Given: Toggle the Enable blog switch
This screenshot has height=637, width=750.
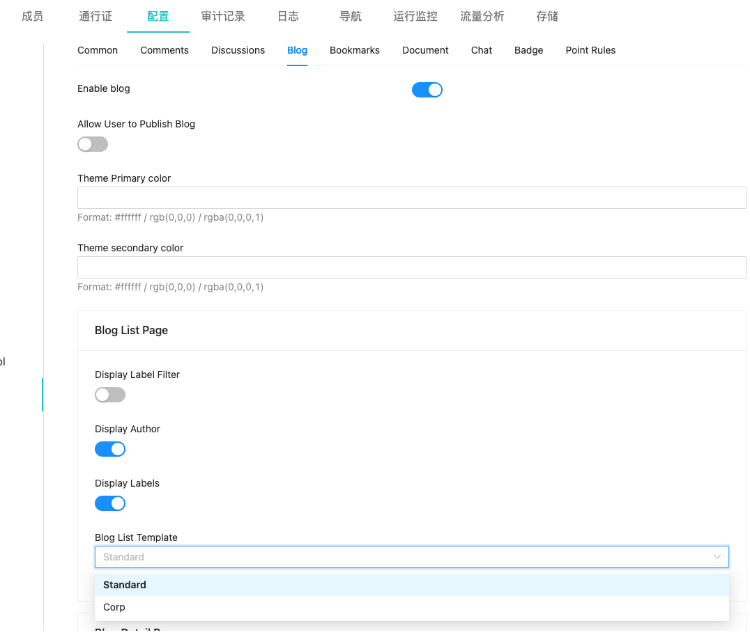Looking at the screenshot, I should tap(427, 90).
